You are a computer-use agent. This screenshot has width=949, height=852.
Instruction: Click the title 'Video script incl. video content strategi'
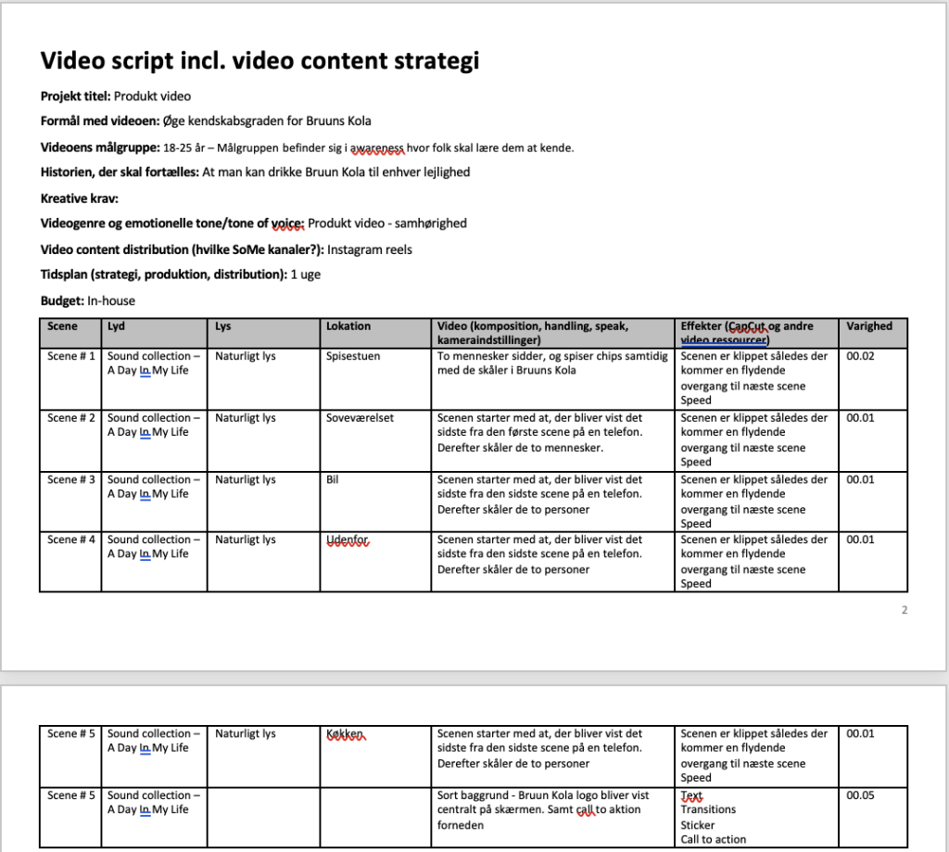[259, 61]
